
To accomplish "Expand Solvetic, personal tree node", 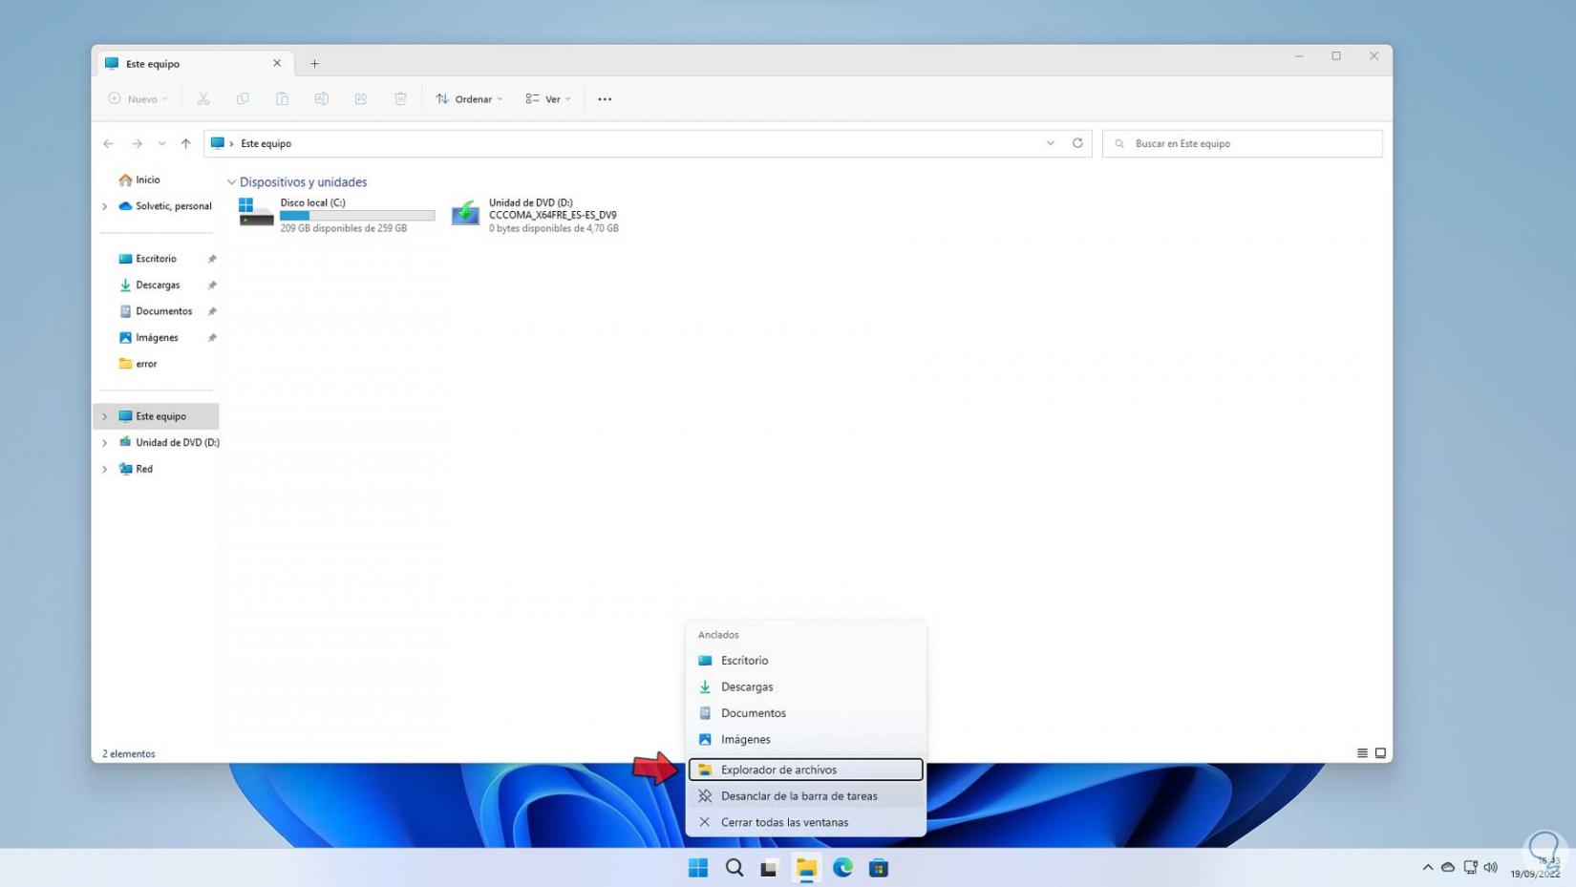I will coord(105,206).
